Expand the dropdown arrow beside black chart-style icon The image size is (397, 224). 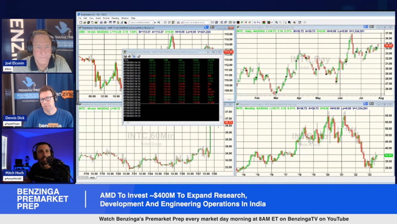(x=272, y=22)
